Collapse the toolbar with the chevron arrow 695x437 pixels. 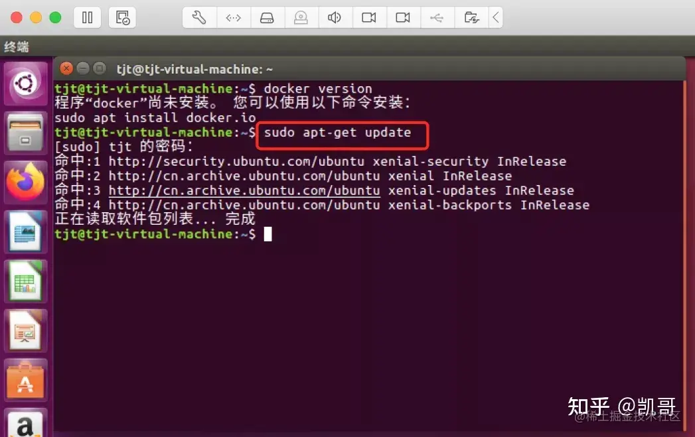point(496,18)
